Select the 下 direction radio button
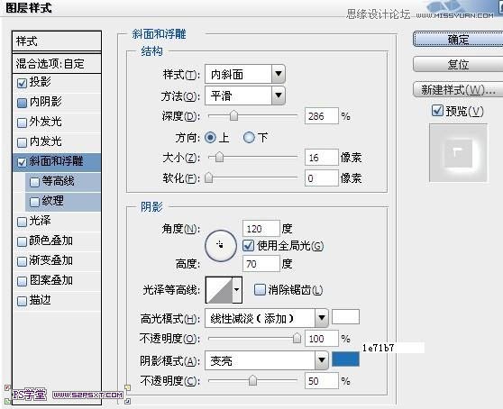503x409 pixels. coord(249,138)
